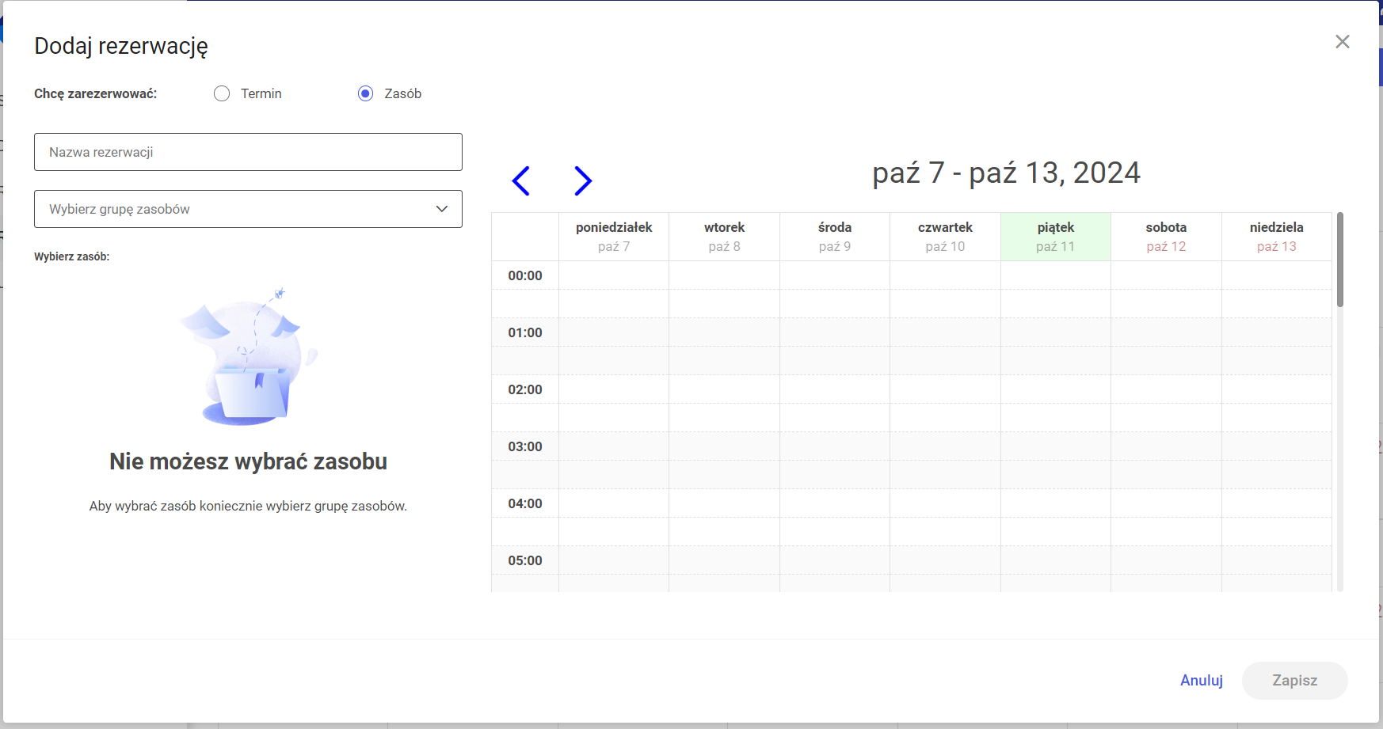The width and height of the screenshot is (1383, 729).
Task: Click the 02:00 time label
Action: 525,389
